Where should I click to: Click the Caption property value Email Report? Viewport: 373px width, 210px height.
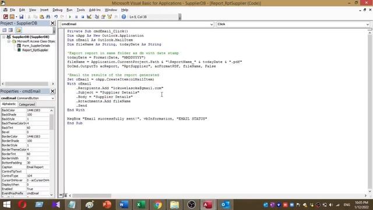pos(37,167)
